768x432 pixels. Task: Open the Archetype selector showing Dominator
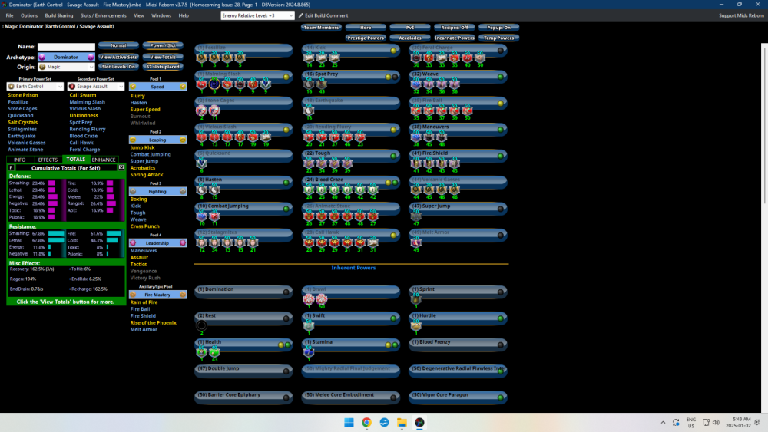(x=66, y=58)
